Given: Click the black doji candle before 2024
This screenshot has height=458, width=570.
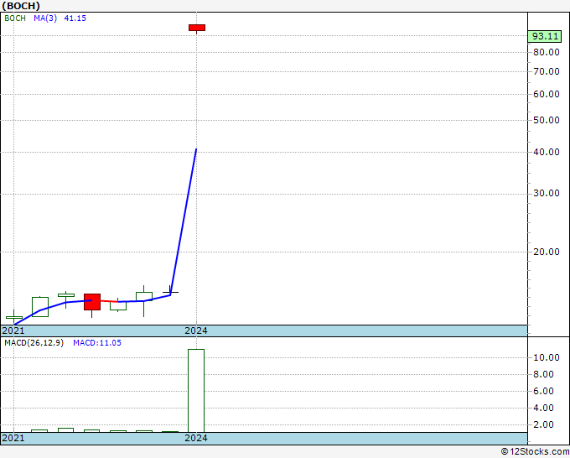Looking at the screenshot, I should tap(170, 291).
